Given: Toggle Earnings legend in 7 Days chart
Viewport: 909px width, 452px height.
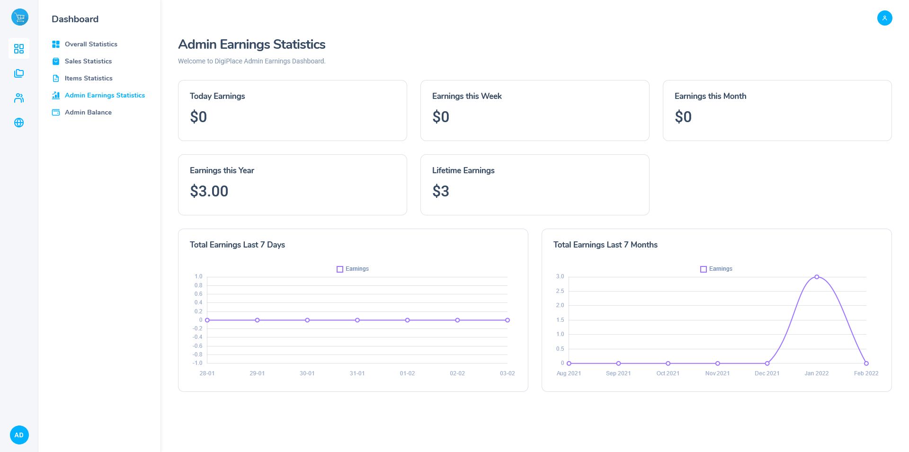Looking at the screenshot, I should pos(352,269).
